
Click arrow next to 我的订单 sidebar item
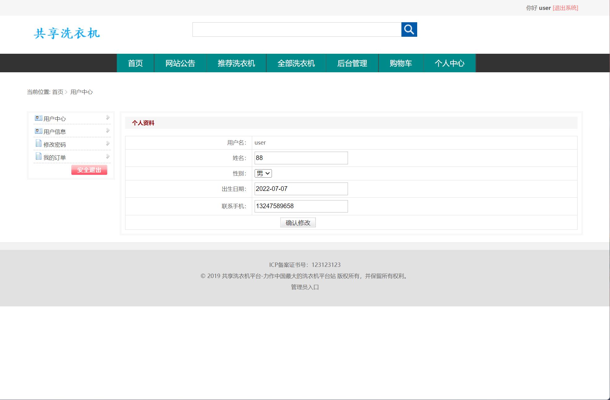108,156
